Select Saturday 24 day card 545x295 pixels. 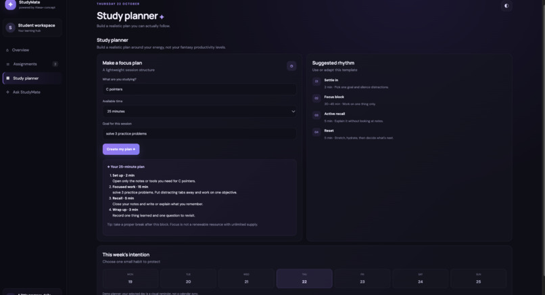click(420, 278)
